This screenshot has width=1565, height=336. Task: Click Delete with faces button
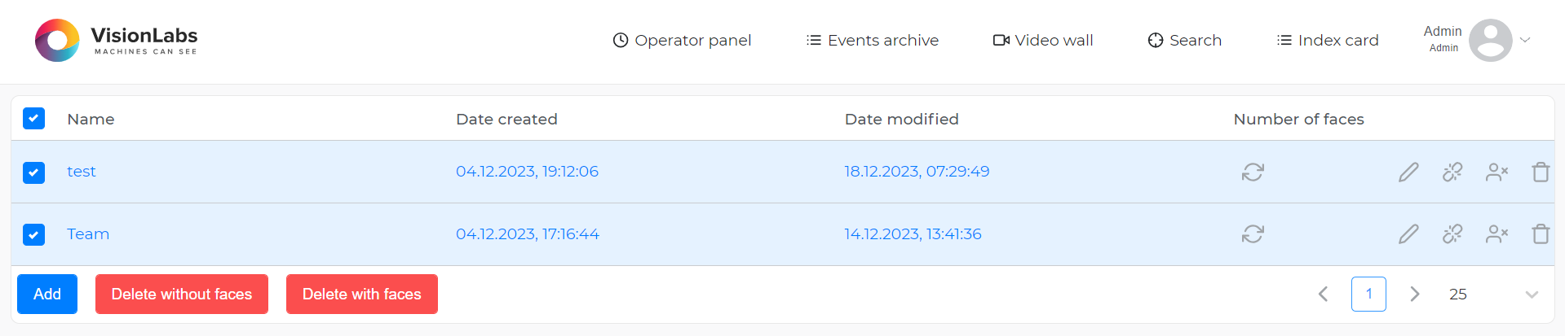pyautogui.click(x=361, y=294)
